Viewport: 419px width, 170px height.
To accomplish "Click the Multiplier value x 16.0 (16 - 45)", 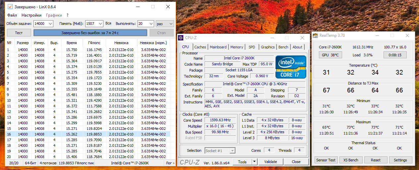I will coord(220,126).
